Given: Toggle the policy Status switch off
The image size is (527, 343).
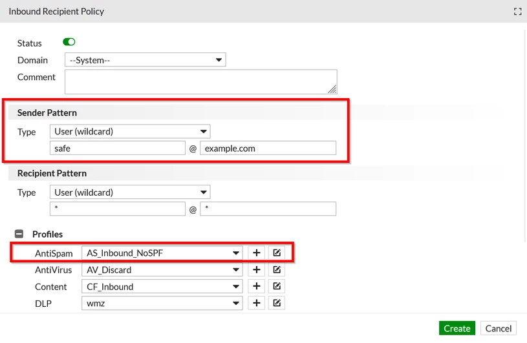Looking at the screenshot, I should (69, 42).
